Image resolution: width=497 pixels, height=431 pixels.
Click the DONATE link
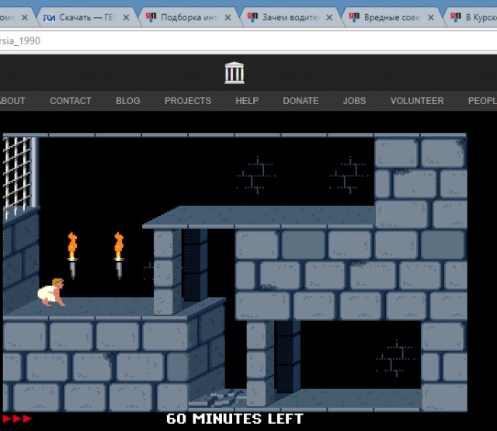[x=301, y=101]
